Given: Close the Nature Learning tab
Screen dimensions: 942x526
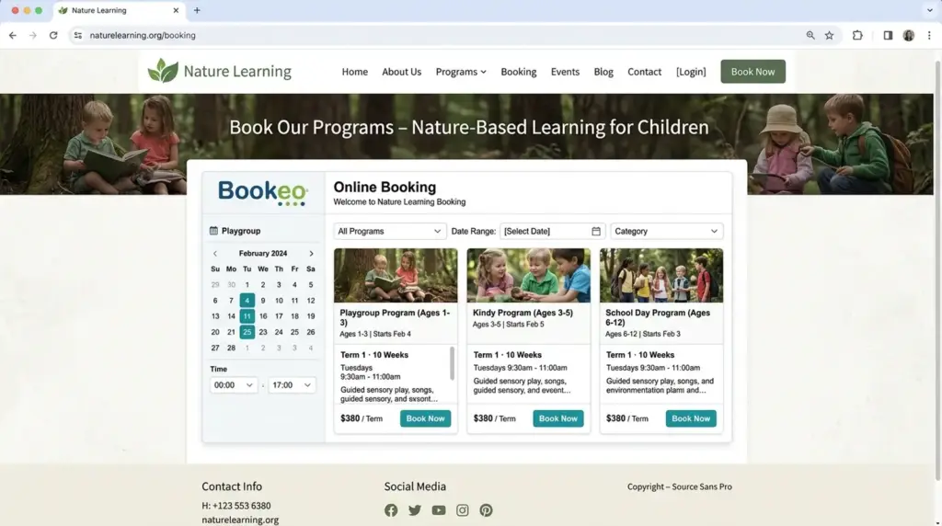Looking at the screenshot, I should [176, 10].
